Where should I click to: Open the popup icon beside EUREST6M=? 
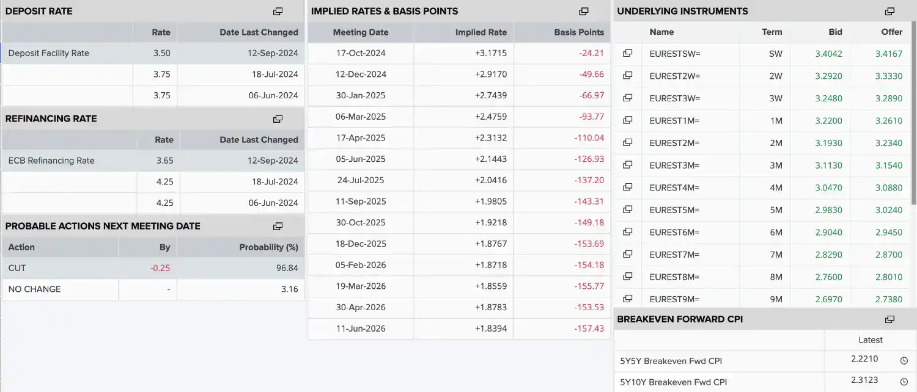click(627, 232)
